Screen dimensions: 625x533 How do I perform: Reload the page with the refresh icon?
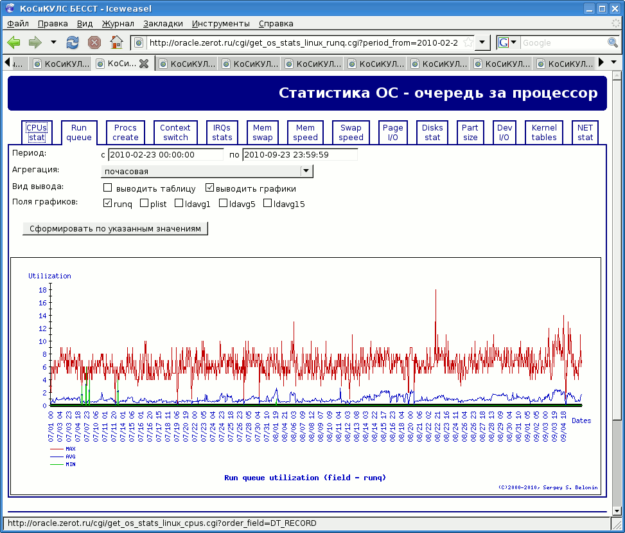tap(73, 42)
